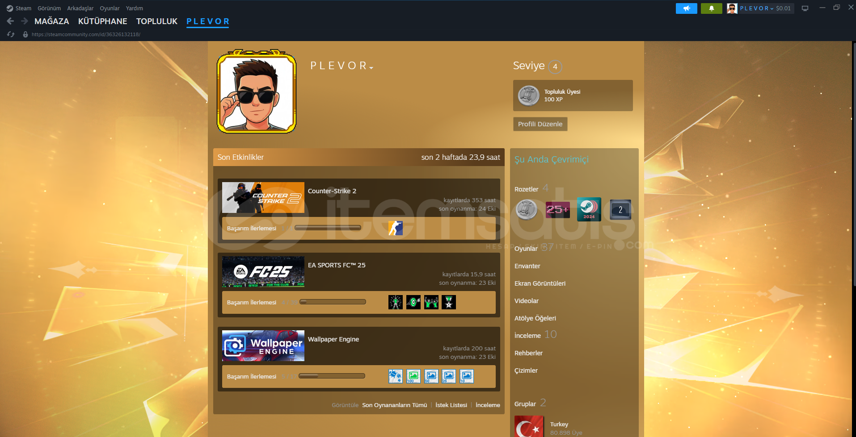Click the Counter-Strike 2 achievement progress bar
Screen dimensions: 856x437
click(x=328, y=228)
